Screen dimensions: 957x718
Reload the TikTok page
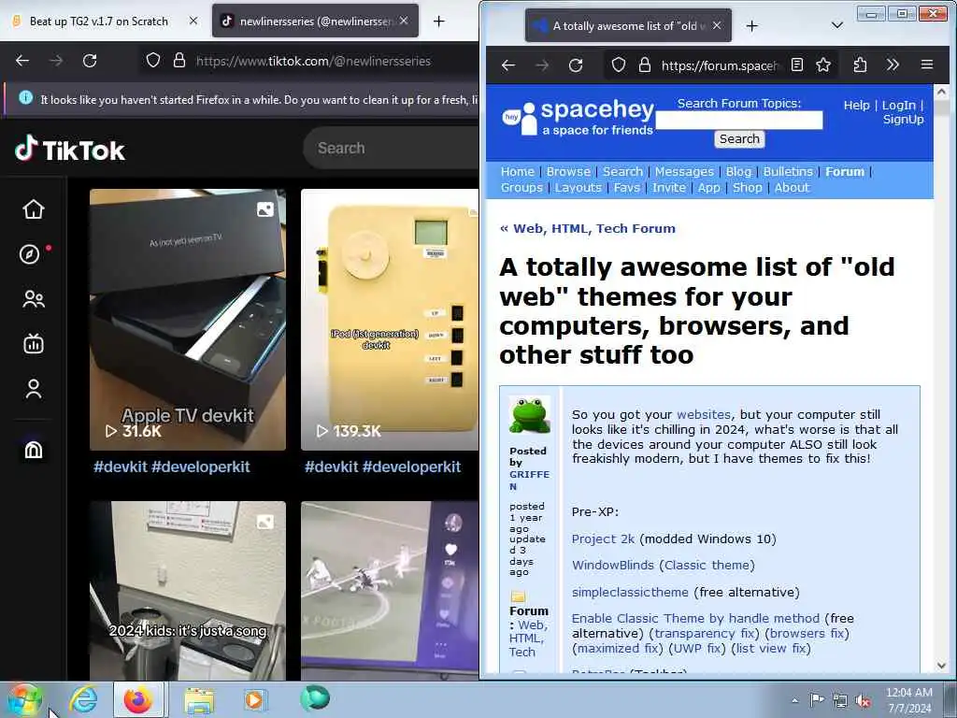[90, 61]
